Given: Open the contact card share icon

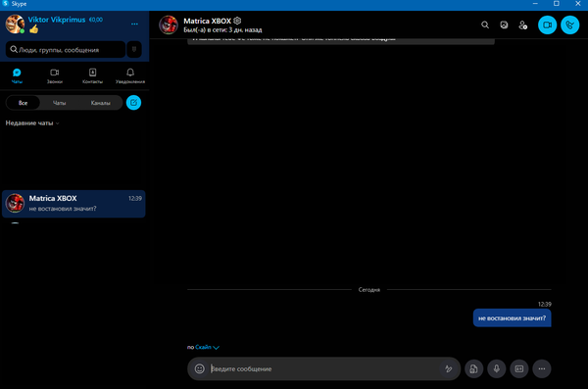Looking at the screenshot, I should click(x=519, y=368).
